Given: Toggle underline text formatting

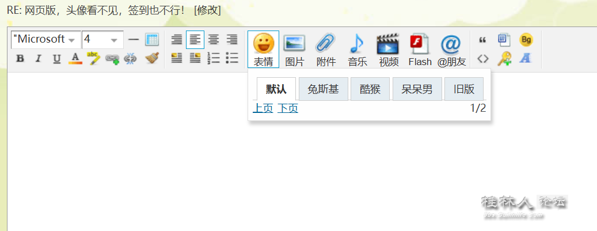Looking at the screenshot, I should [x=56, y=58].
